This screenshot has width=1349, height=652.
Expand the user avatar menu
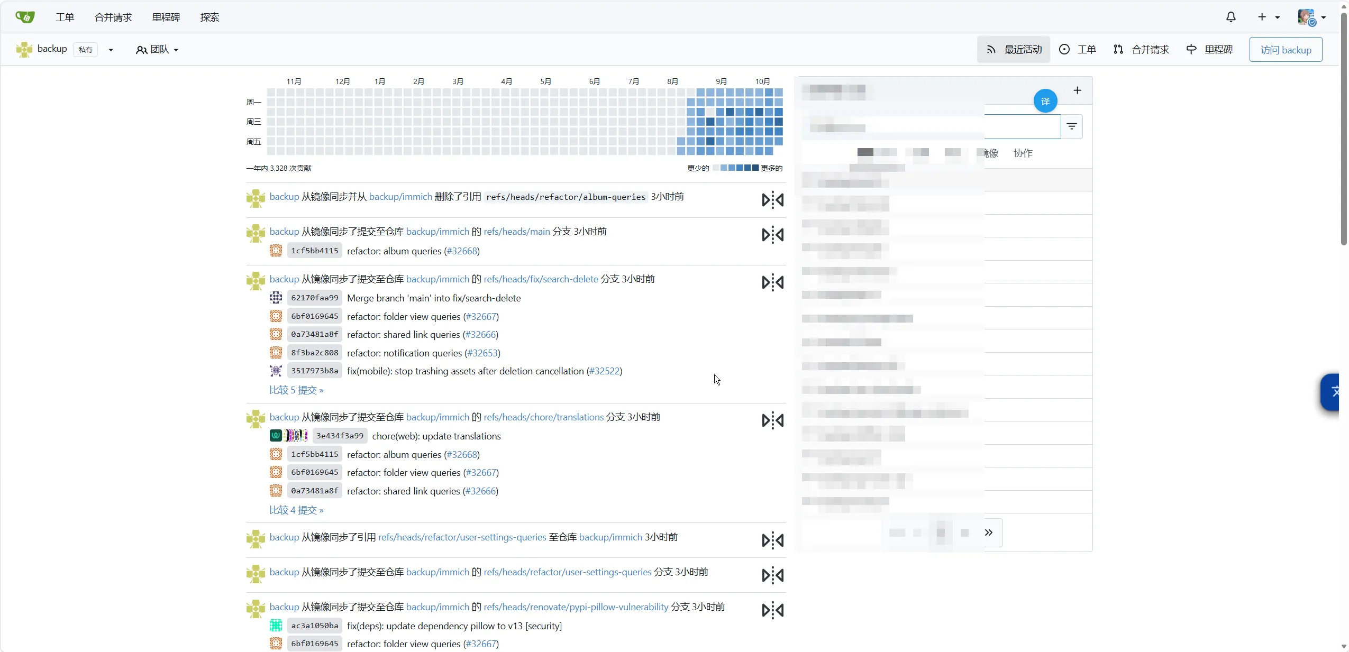click(x=1311, y=17)
